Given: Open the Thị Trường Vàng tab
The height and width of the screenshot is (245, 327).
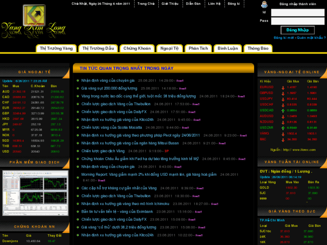Looking at the screenshot, I should tap(56, 49).
